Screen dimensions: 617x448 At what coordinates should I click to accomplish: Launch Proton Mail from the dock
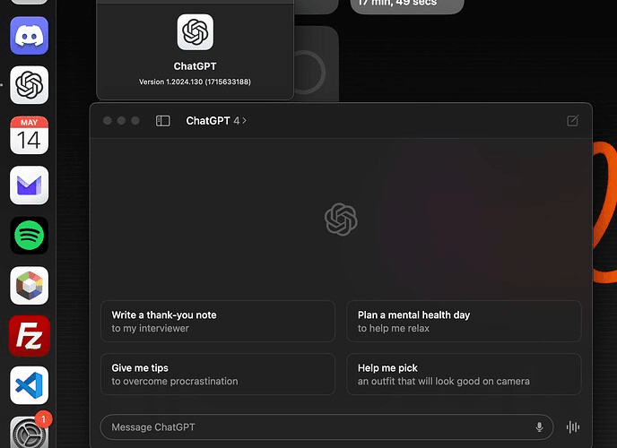[x=29, y=185]
